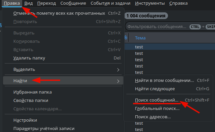Open Настройки from the menu
The height and width of the screenshot is (132, 215).
63,120
